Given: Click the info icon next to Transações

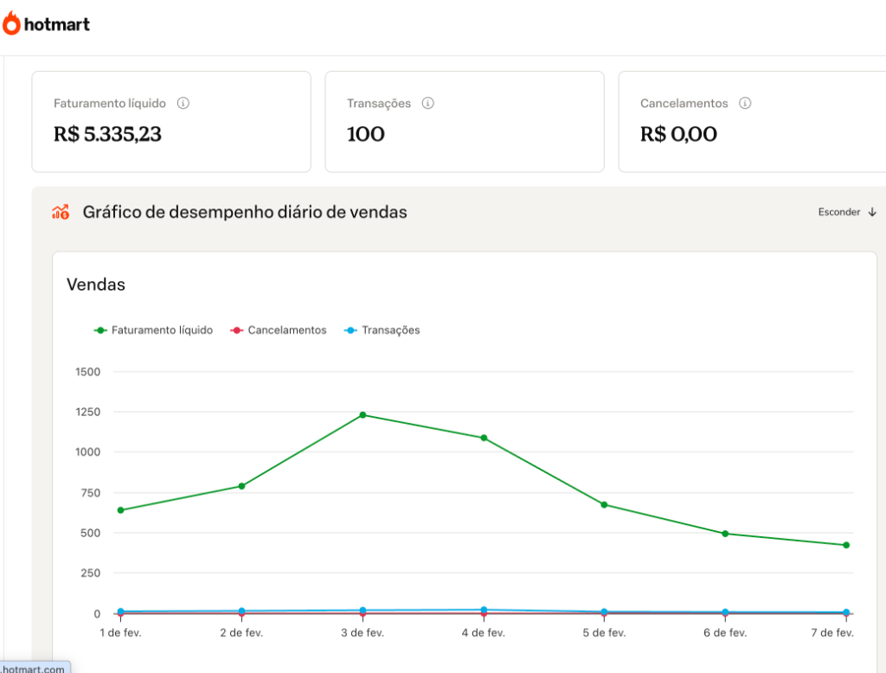Looking at the screenshot, I should coord(426,102).
